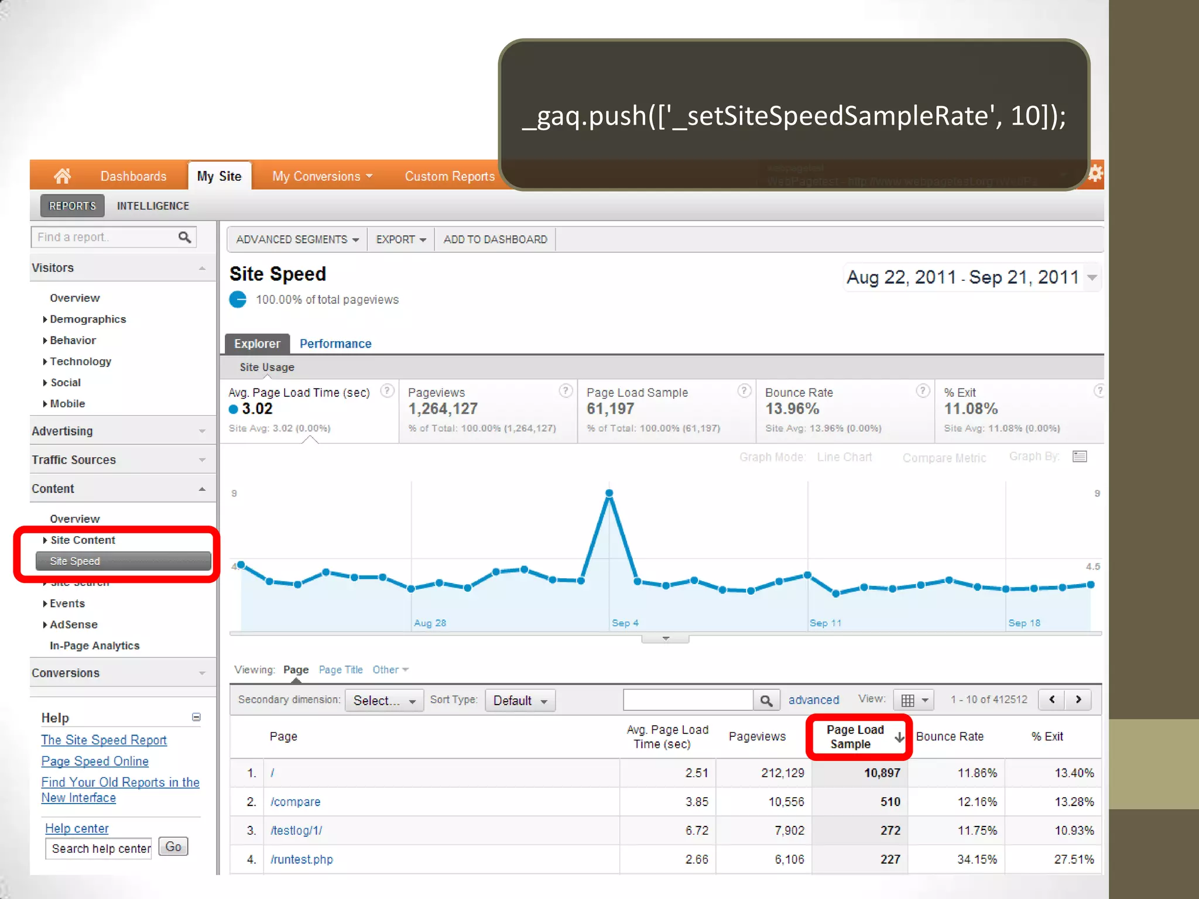Click the Sep 4 peak data point

(609, 493)
